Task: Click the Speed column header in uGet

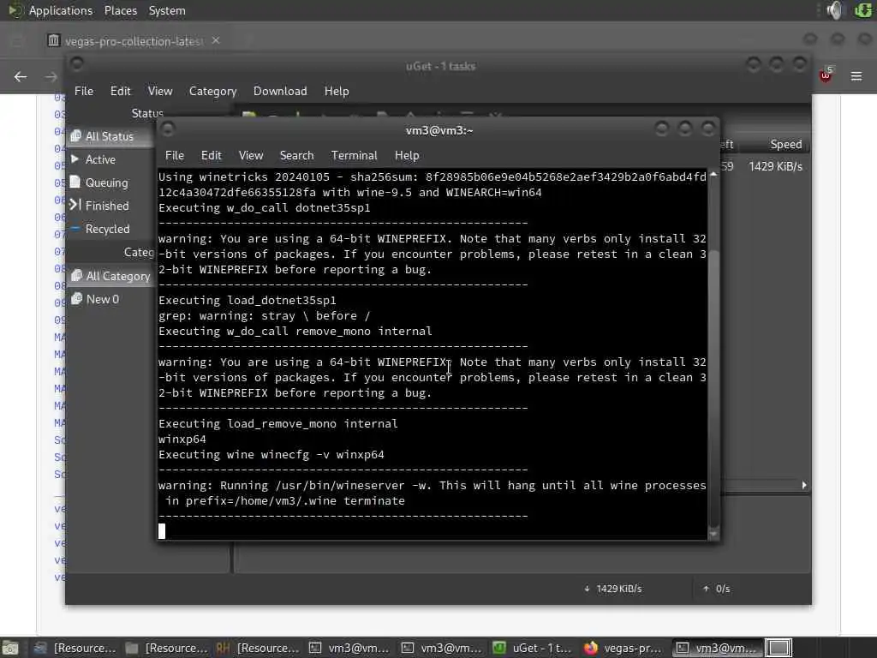Action: [786, 144]
